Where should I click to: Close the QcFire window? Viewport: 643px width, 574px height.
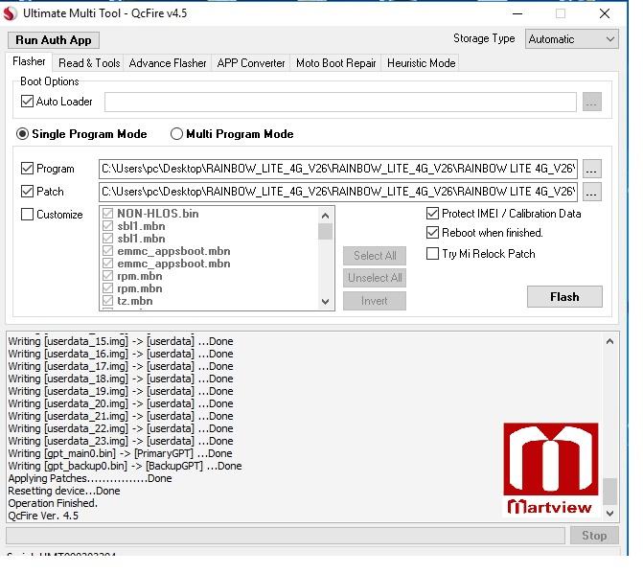[605, 13]
